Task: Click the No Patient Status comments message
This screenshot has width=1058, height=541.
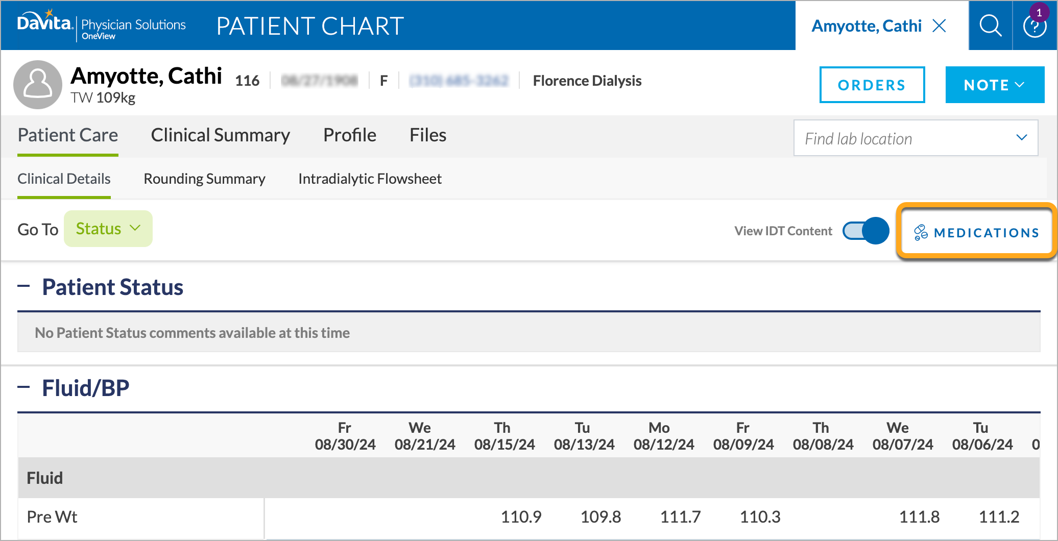Action: point(192,333)
